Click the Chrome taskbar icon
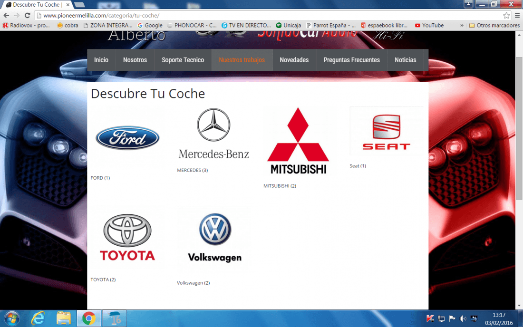The image size is (523, 327). click(89, 318)
